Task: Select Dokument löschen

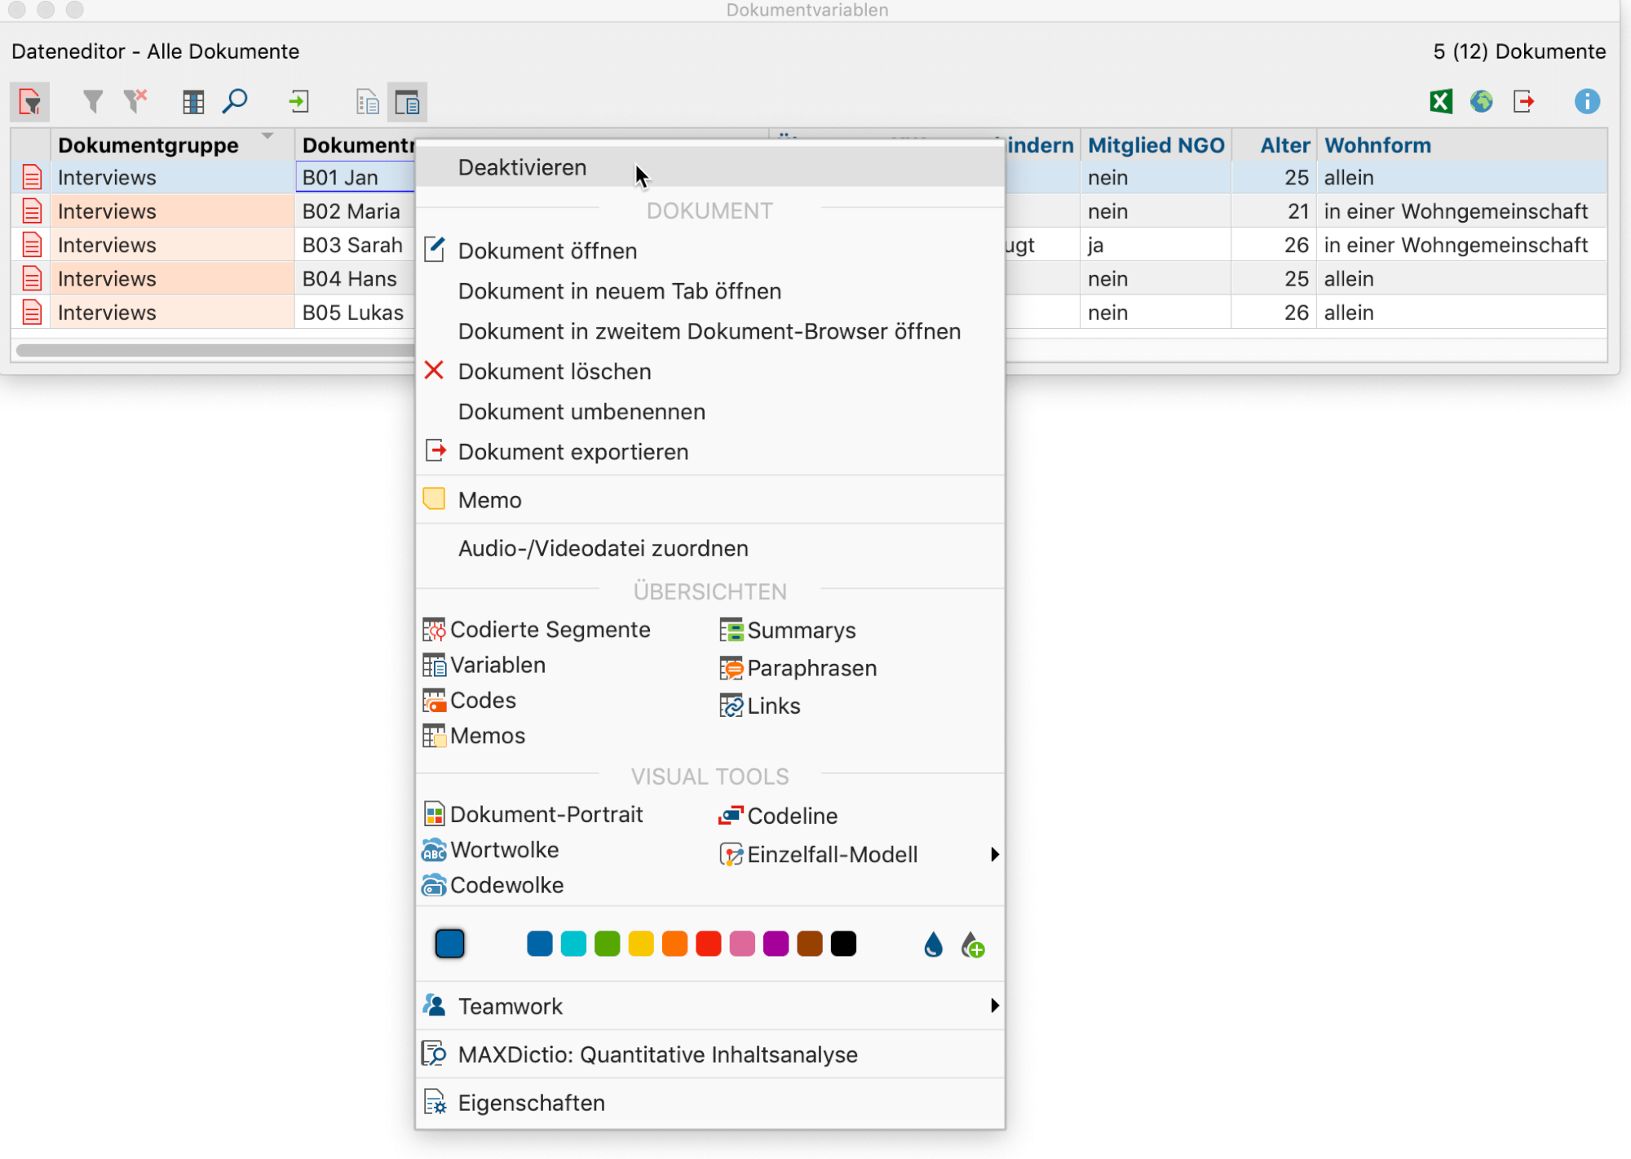Action: pyautogui.click(x=709, y=371)
